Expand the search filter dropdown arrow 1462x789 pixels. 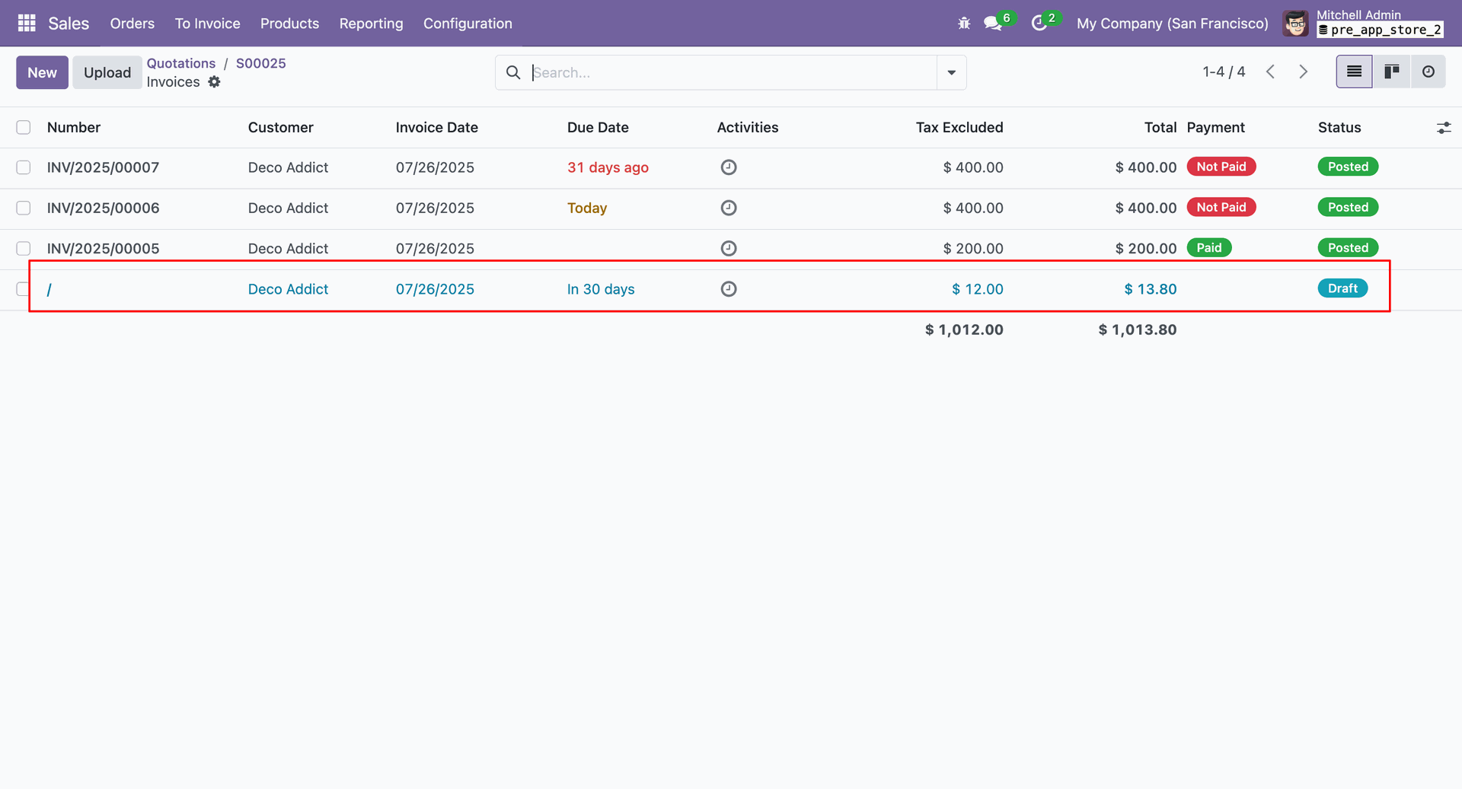coord(951,72)
